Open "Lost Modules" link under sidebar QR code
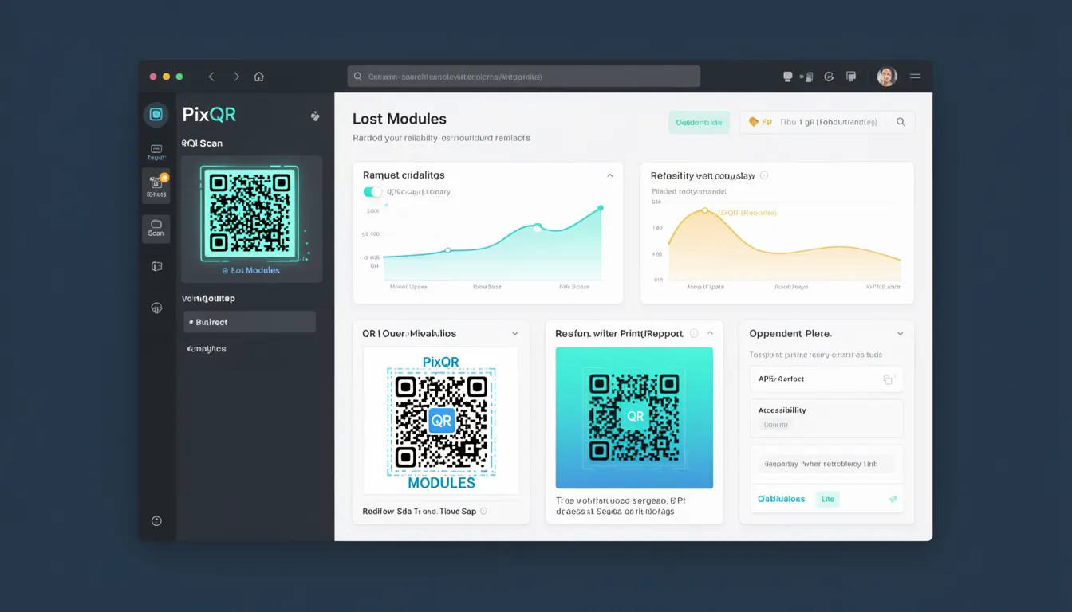The width and height of the screenshot is (1072, 612). 250,270
